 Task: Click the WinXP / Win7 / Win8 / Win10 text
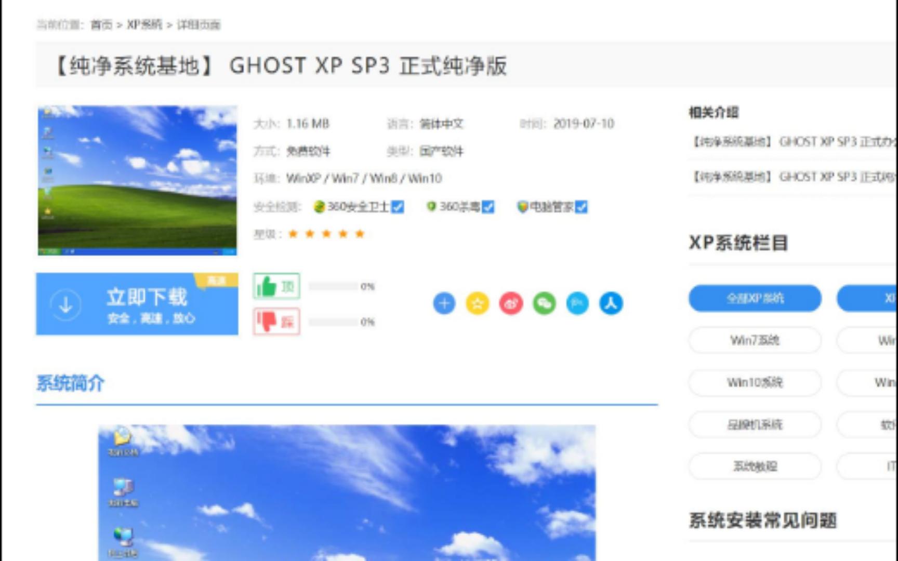pos(364,179)
